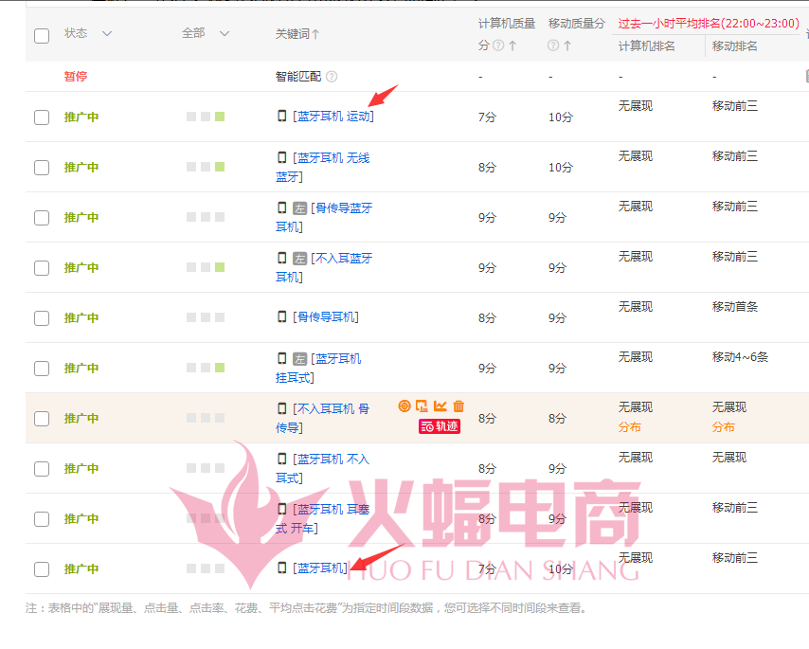Delete the 不入耳耳机 骨传导 keyword via trash icon
Image resolution: width=809 pixels, height=649 pixels.
458,406
